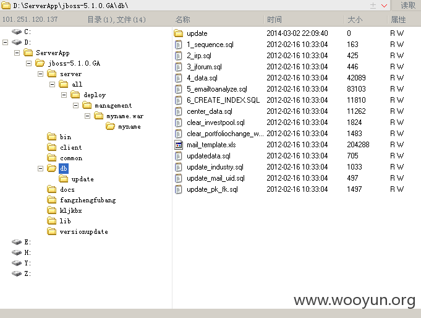Screen dimensions: 421x318
Task: Click the mail_template.xls spreadsheet icon
Action: click(179, 145)
